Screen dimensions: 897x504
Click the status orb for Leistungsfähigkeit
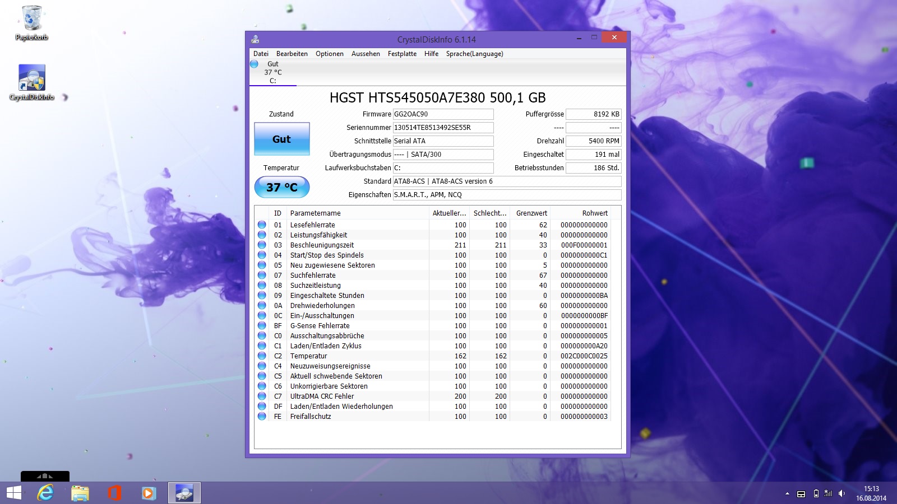coord(262,235)
